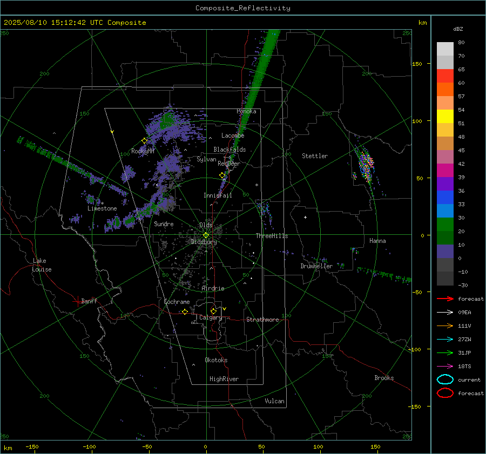The height and width of the screenshot is (454, 486).
Task: Click the Ponoka town label
Action: tap(246, 111)
